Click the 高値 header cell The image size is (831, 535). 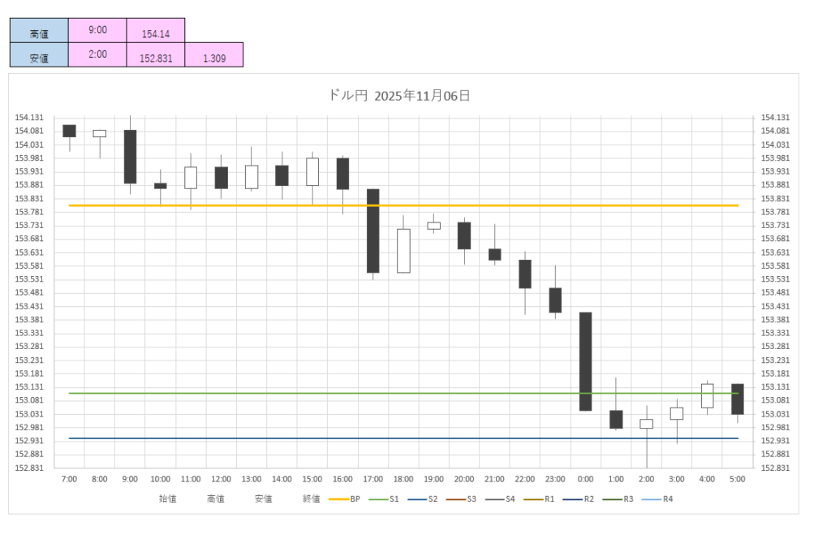point(39,32)
